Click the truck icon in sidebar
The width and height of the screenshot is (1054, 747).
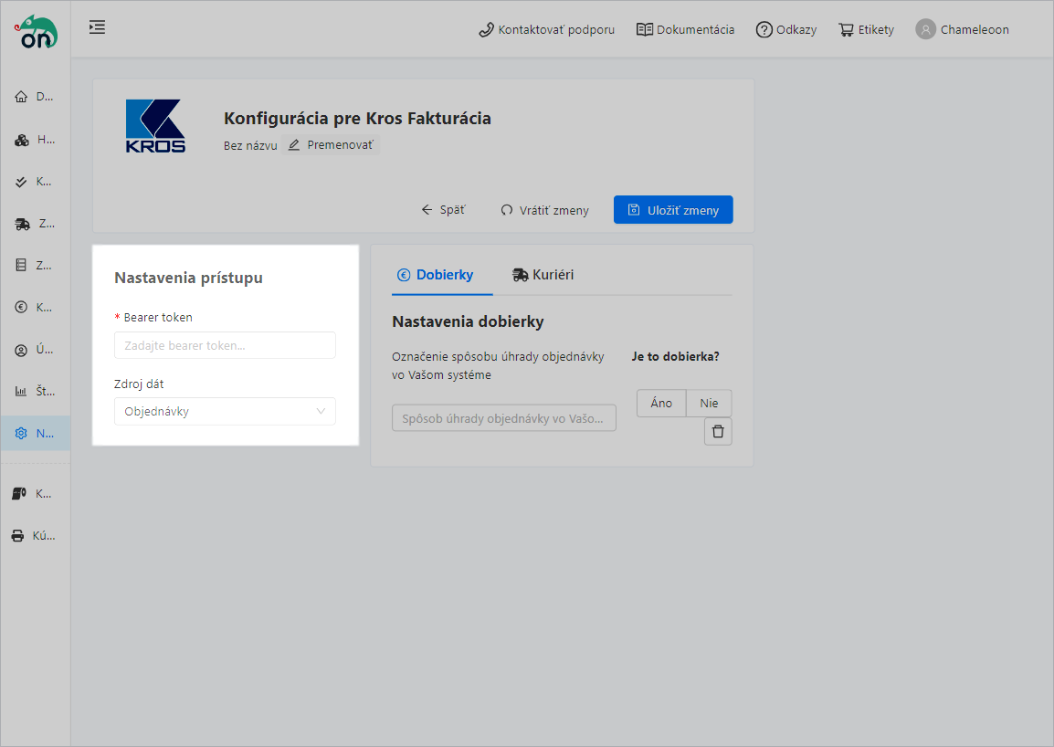[22, 224]
